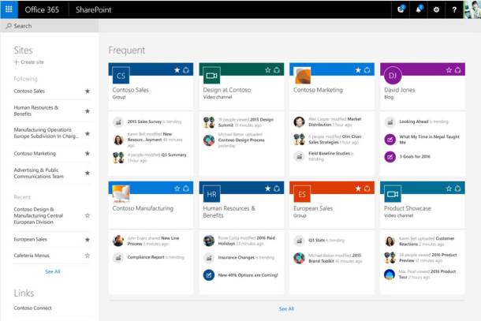
Task: Click star on Human Resources & Benefits card
Action: pyautogui.click(x=268, y=188)
